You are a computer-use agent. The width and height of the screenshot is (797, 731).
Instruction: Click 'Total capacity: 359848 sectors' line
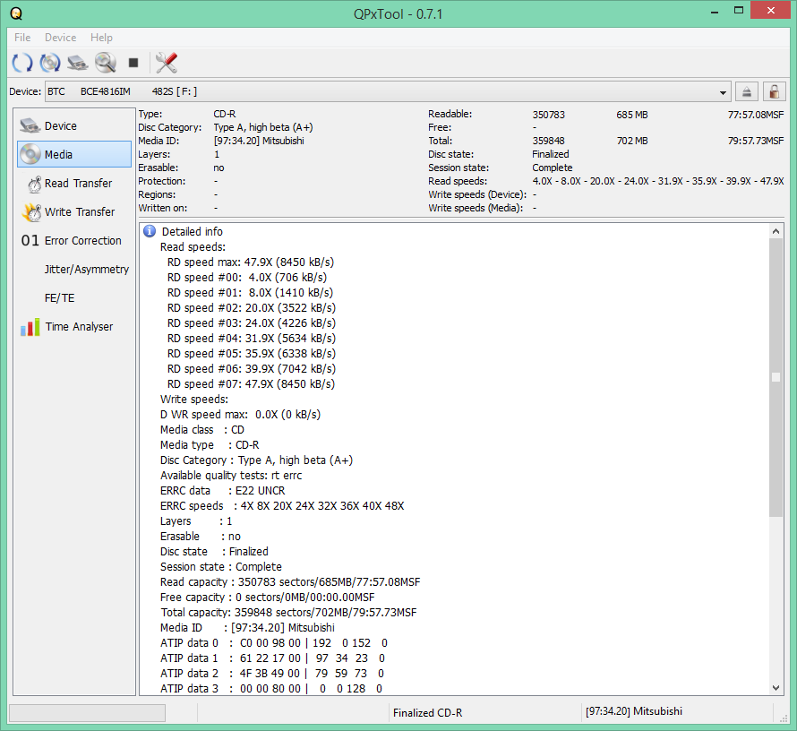coord(288,613)
